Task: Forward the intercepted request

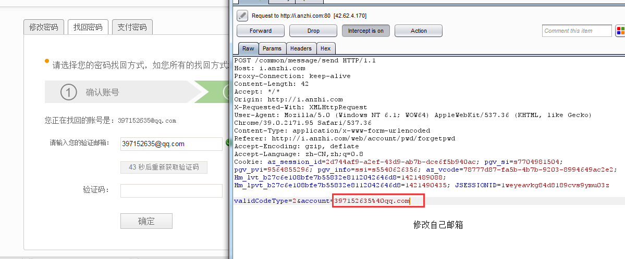Action: point(261,31)
